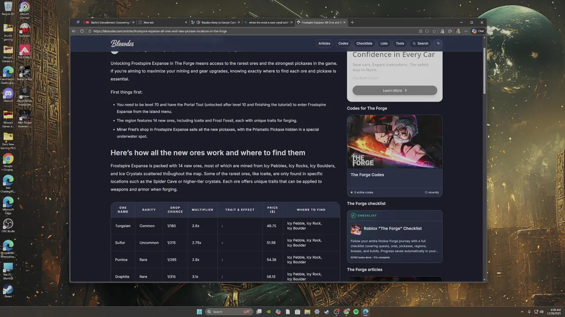565x317 pixels.
Task: Select the Graphite ore name cell
Action: pos(122,276)
